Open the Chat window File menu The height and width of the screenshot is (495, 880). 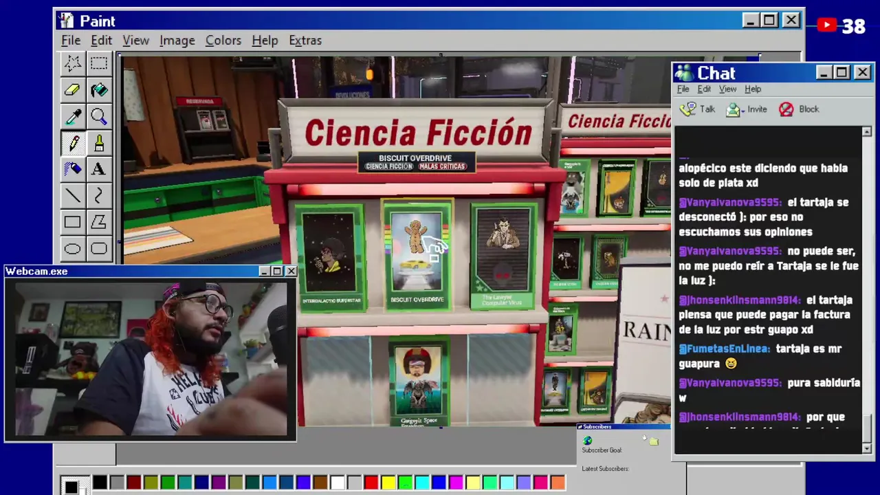click(x=683, y=89)
